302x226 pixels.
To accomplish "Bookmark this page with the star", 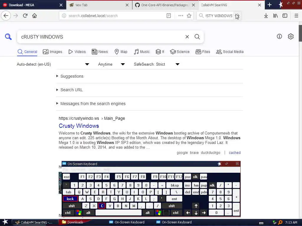I will [x=189, y=16].
